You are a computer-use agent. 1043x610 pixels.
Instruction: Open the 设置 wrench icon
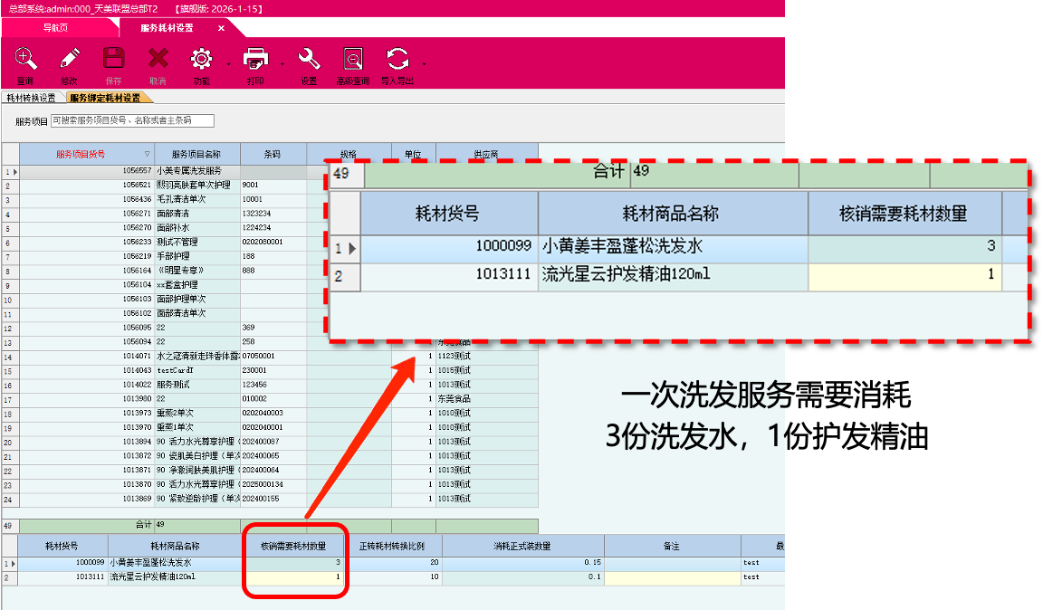tap(309, 59)
